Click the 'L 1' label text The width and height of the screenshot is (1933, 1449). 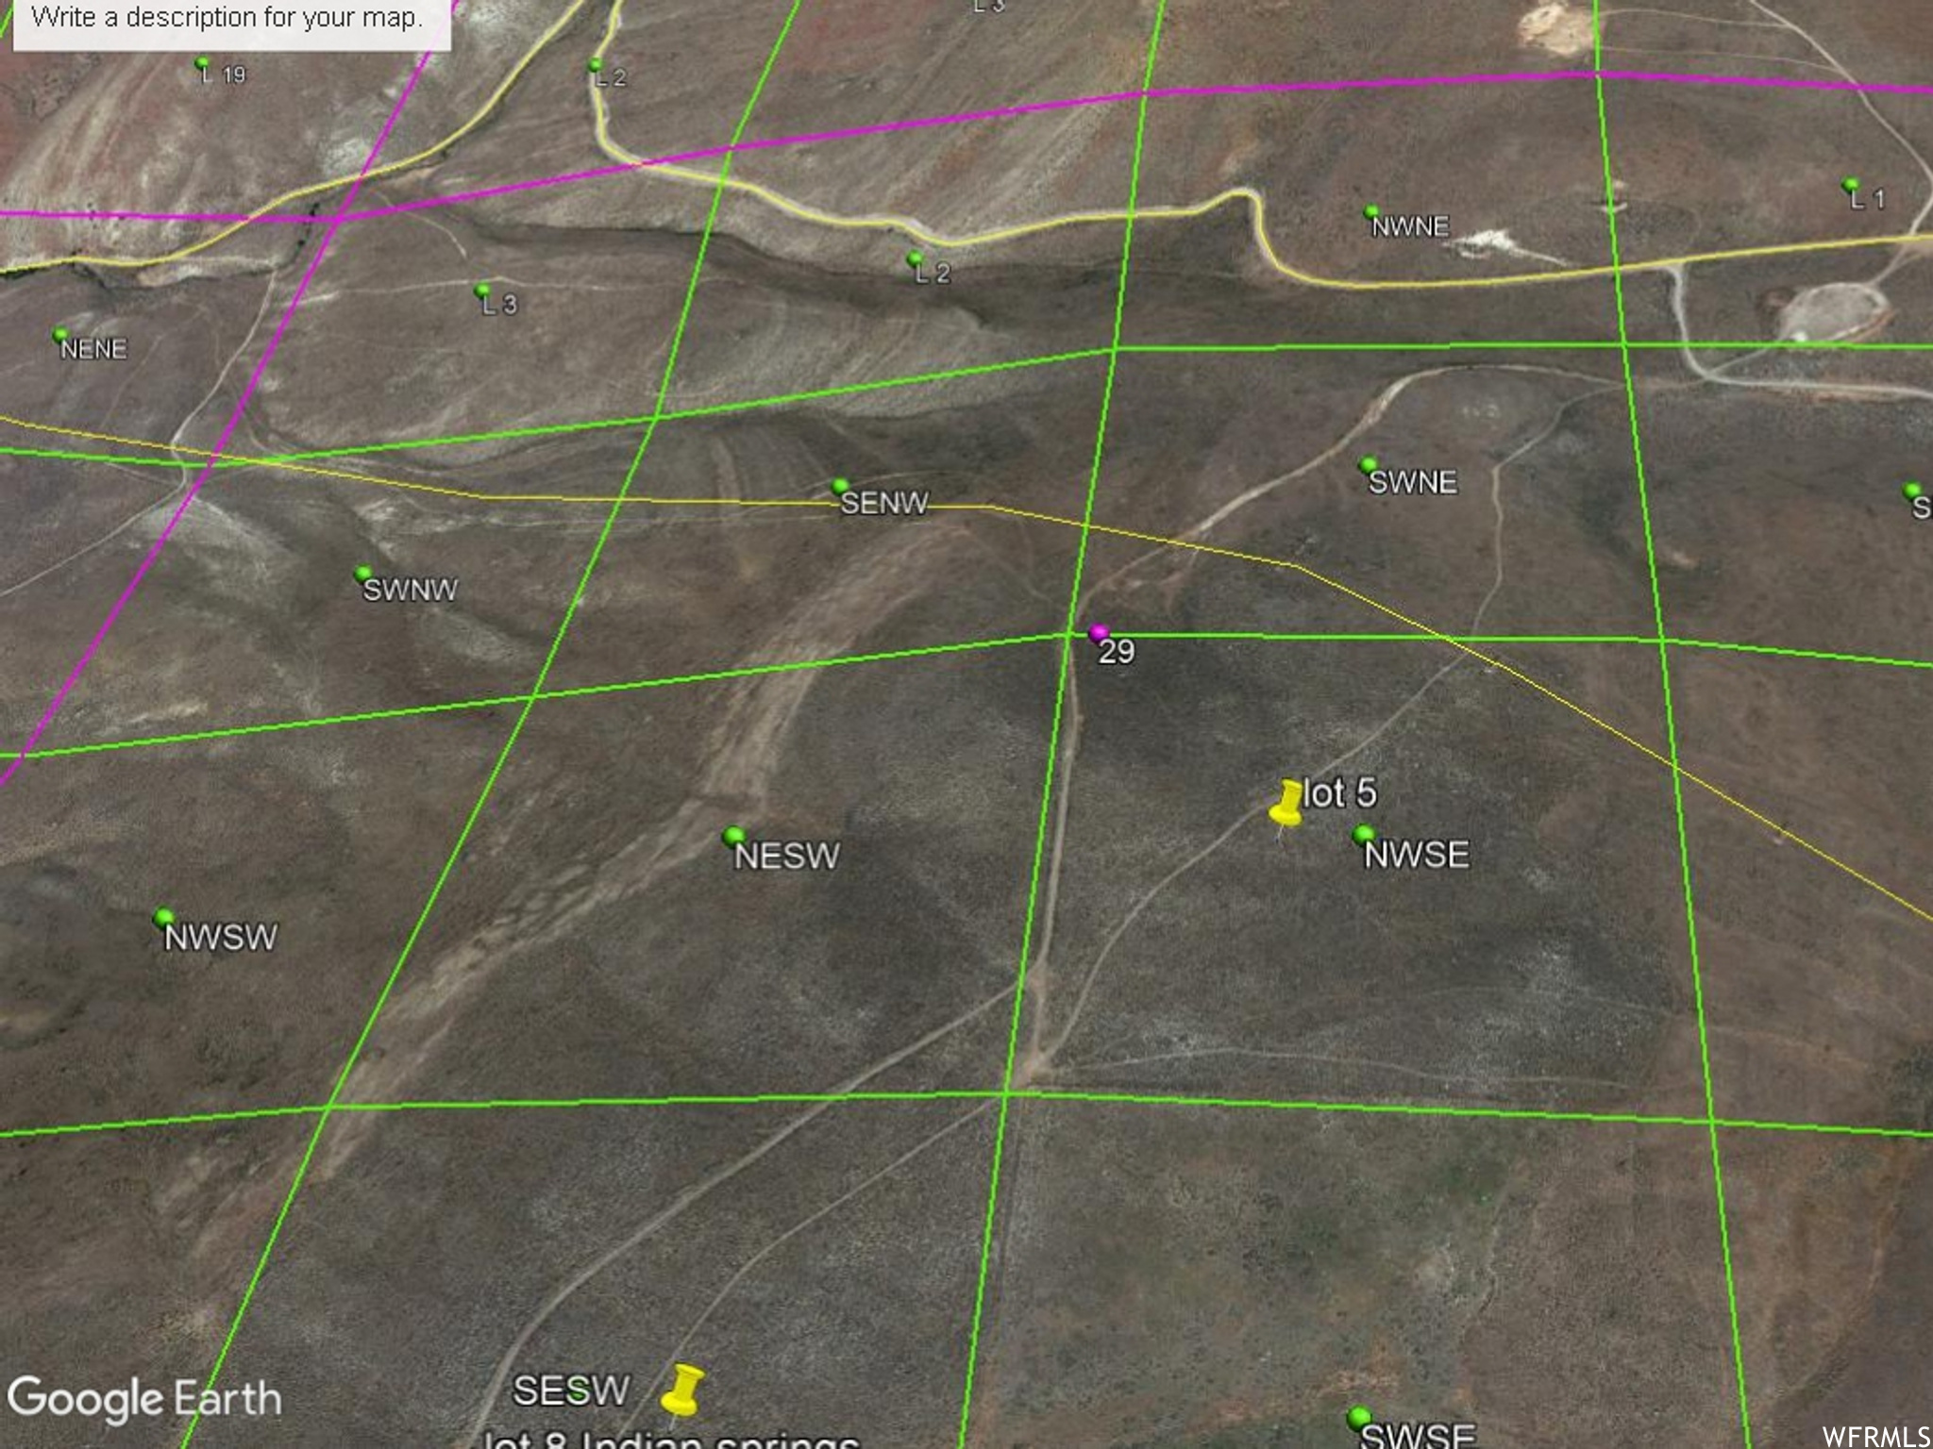(1867, 198)
